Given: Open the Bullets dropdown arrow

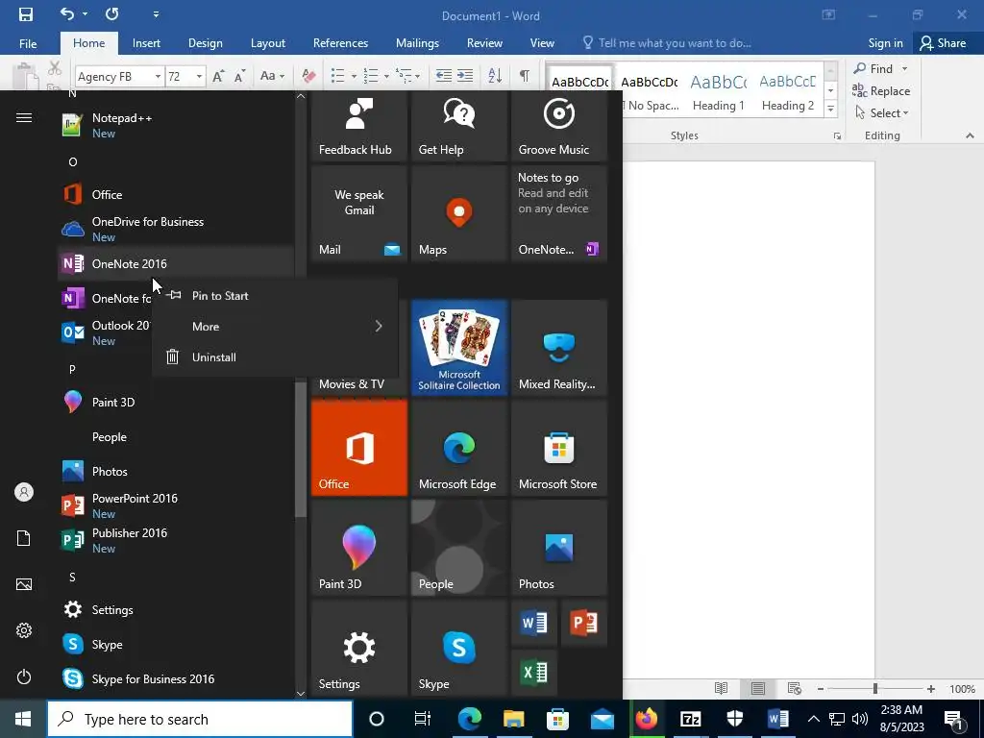Looking at the screenshot, I should pyautogui.click(x=354, y=77).
